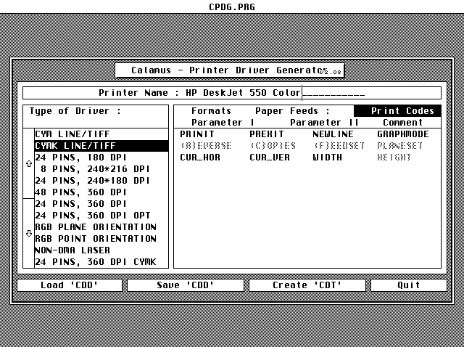Select 24 PINS, 360 DPI CYMK driver
Viewport: 464px width, 347px height.
[101, 262]
